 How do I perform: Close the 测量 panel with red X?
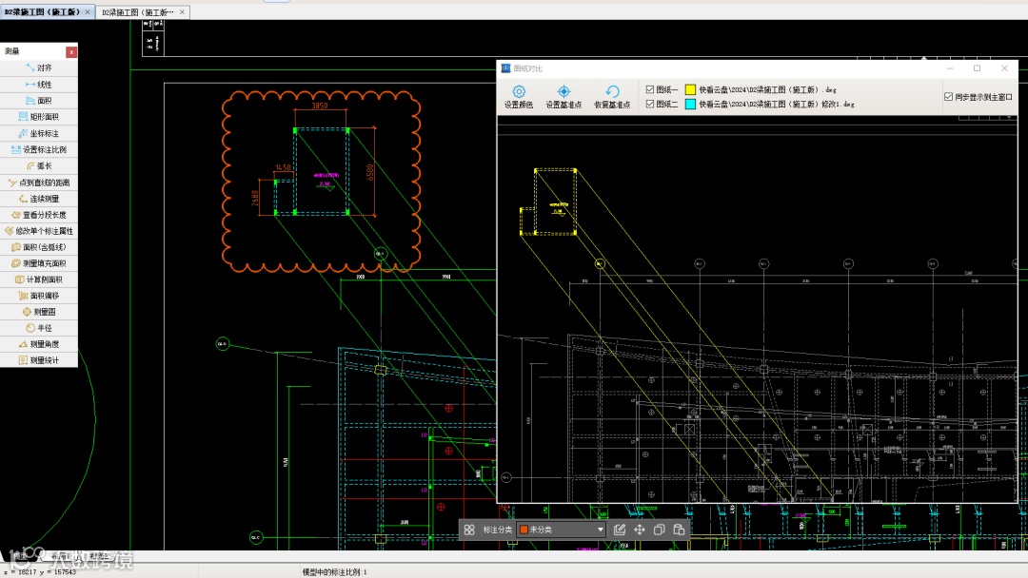coord(71,51)
